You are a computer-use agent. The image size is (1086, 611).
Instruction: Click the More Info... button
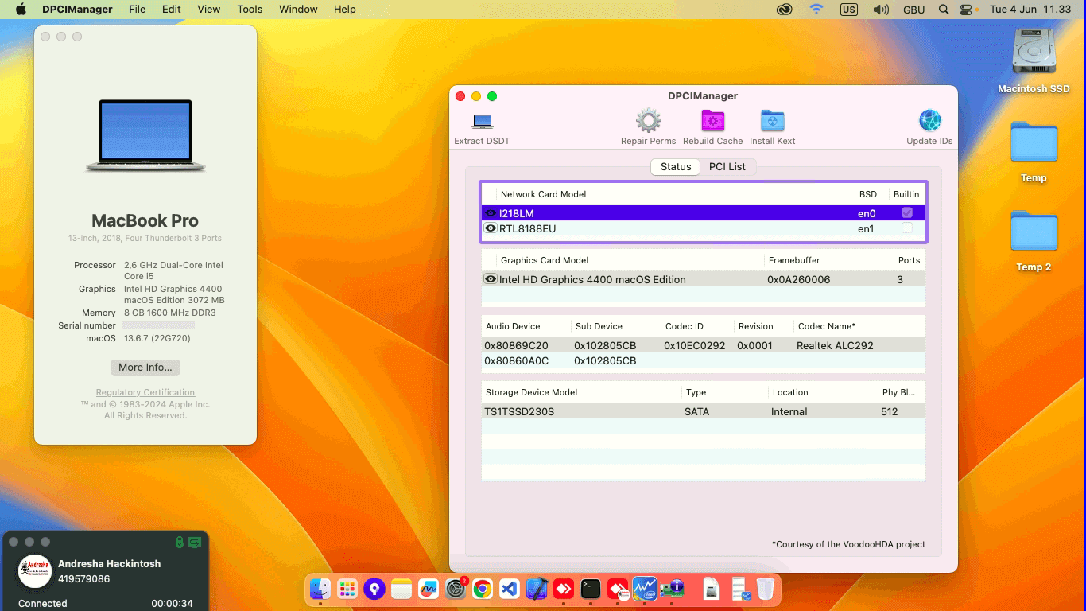pyautogui.click(x=145, y=368)
